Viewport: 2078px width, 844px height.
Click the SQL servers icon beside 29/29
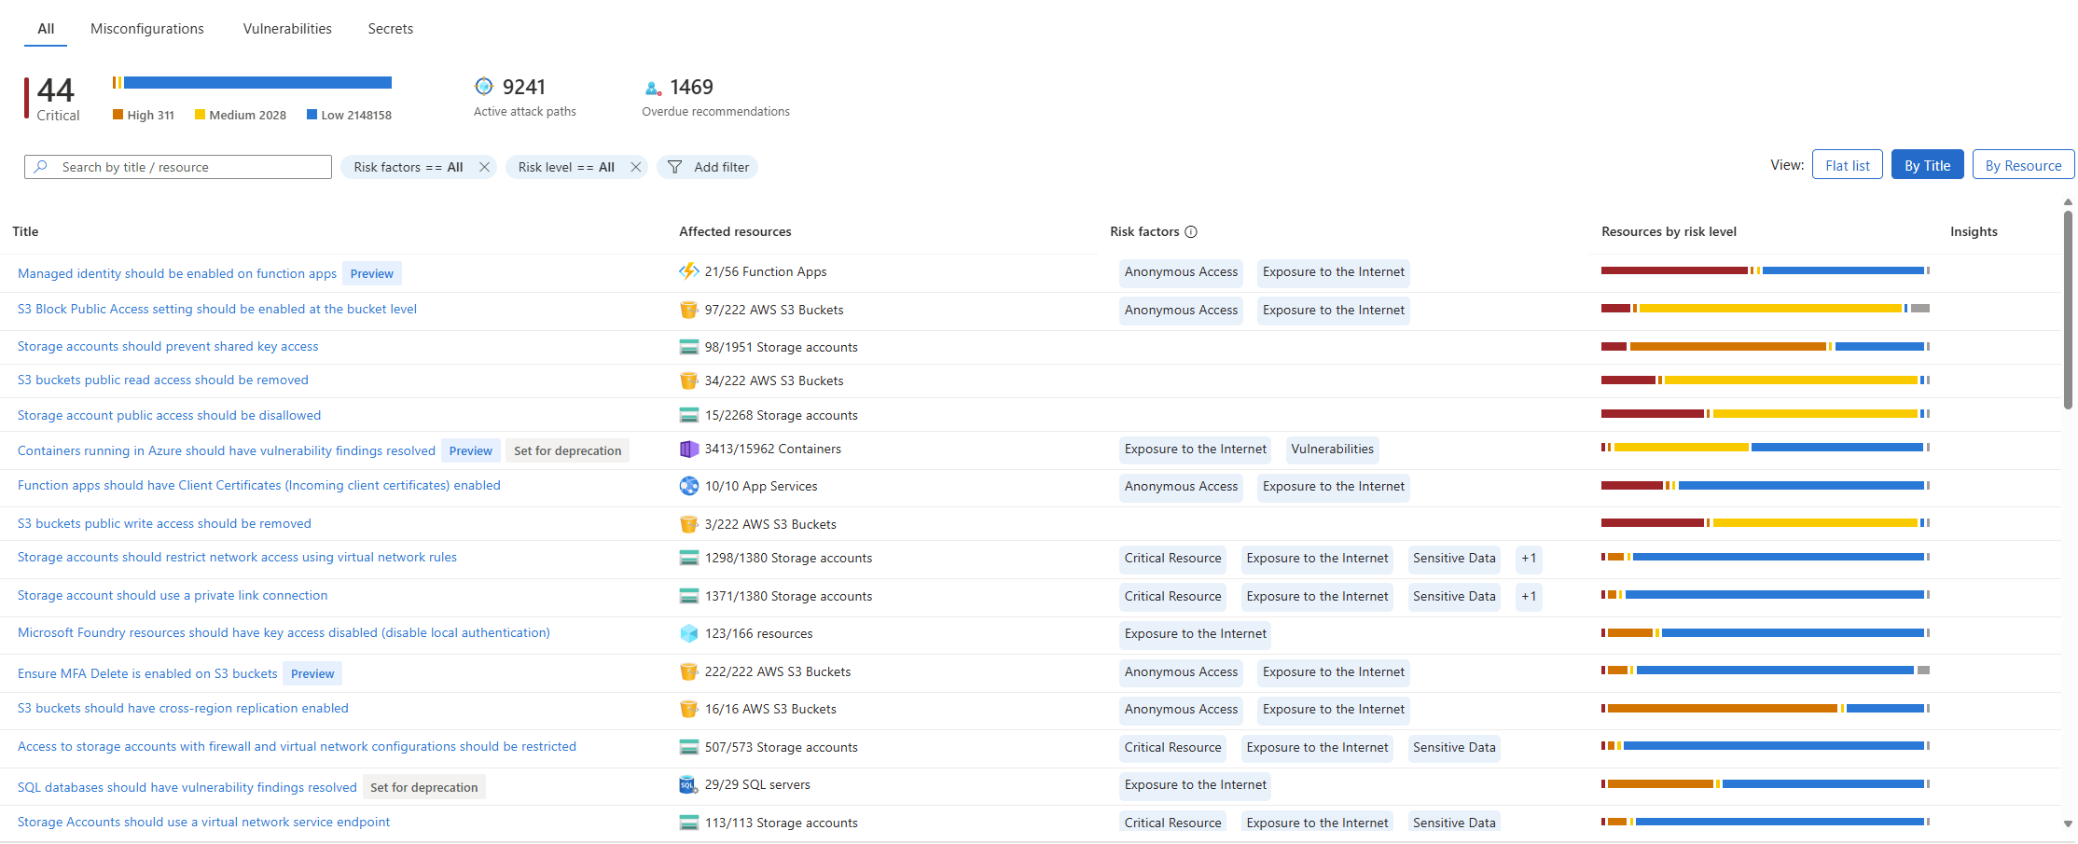pos(688,785)
